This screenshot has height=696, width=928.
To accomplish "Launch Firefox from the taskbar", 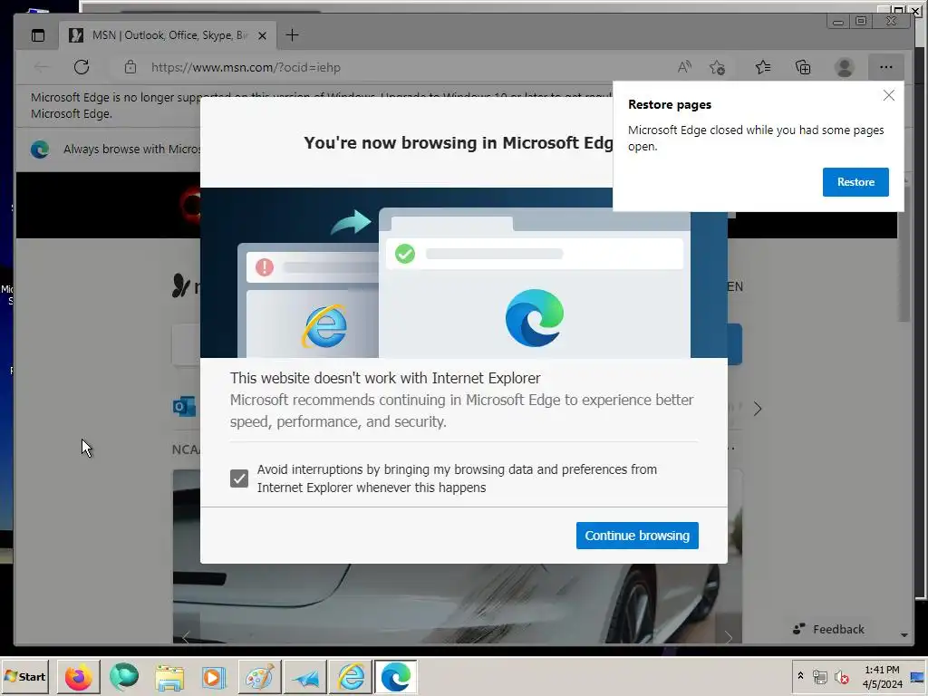I will point(78,676).
